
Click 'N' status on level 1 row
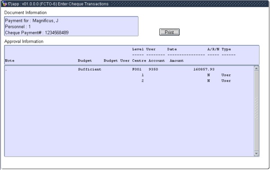pos(208,75)
